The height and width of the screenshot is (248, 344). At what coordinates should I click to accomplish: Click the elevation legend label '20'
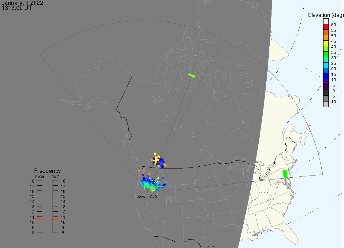(x=334, y=69)
